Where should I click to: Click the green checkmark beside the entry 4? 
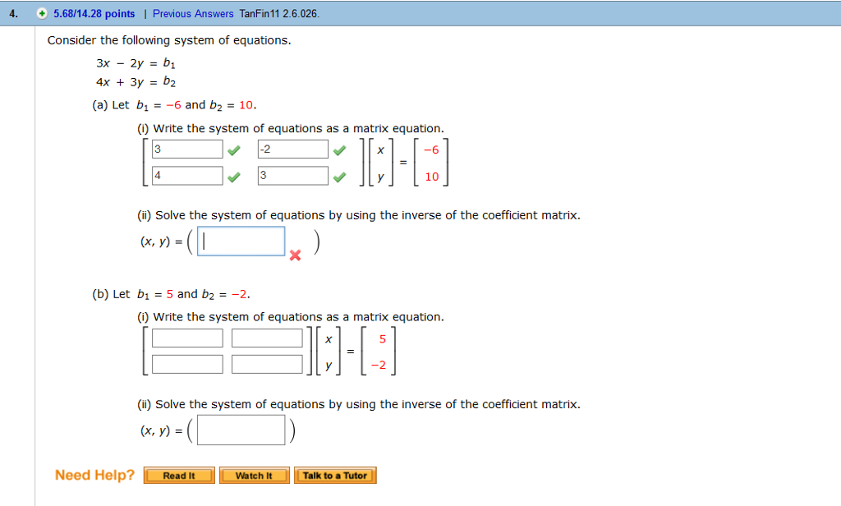[236, 175]
